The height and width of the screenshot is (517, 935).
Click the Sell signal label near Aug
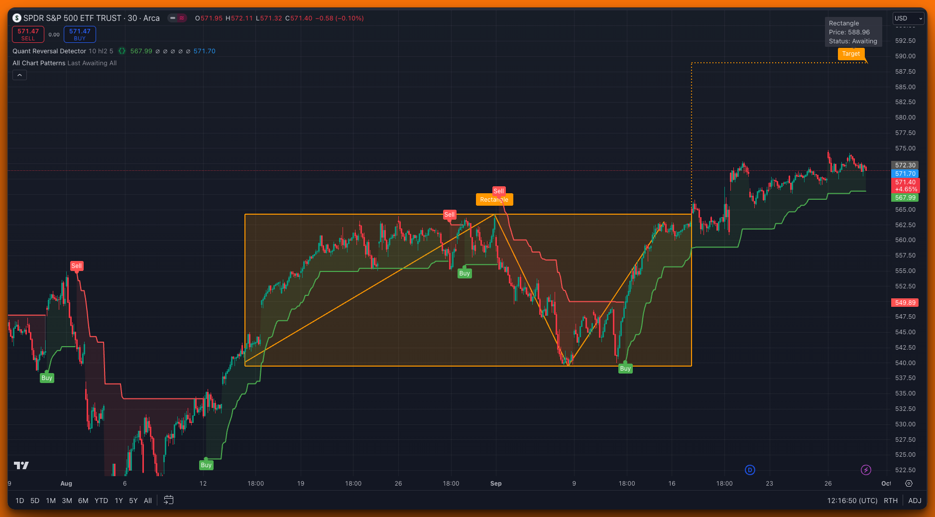77,266
